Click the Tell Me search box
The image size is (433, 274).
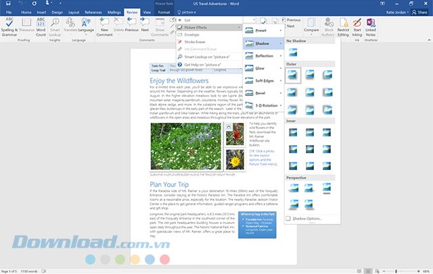(x=187, y=12)
